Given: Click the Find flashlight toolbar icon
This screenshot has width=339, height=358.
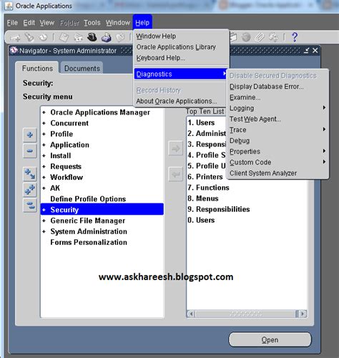Looking at the screenshot, I should (29, 37).
